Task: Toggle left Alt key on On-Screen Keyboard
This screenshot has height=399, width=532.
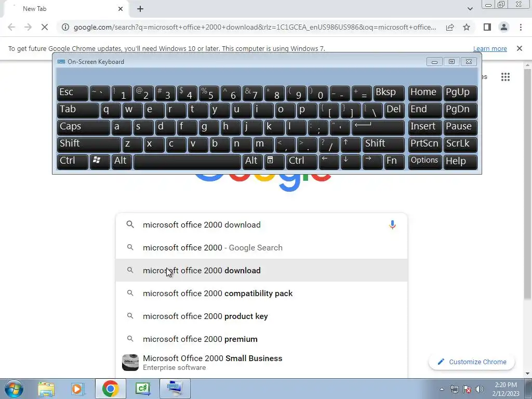Action: (x=122, y=162)
